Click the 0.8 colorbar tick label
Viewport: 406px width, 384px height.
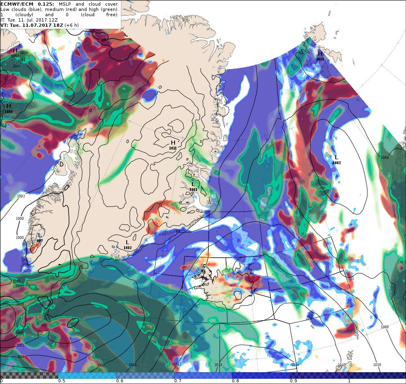click(x=235, y=381)
